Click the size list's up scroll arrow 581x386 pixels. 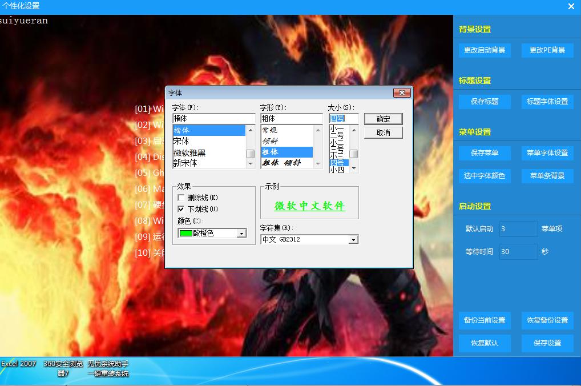354,130
